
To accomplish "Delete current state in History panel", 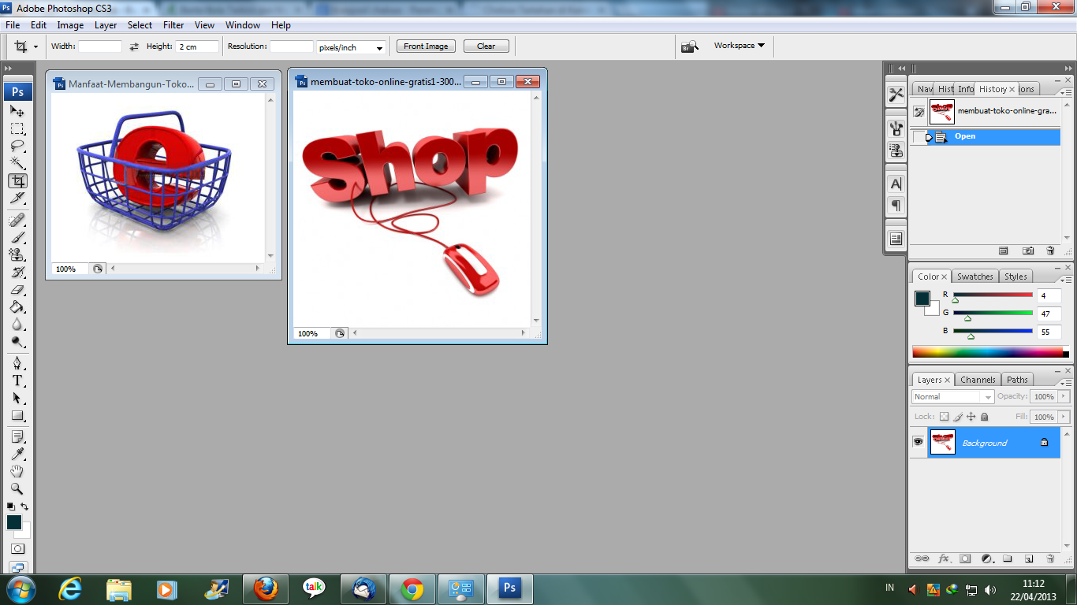I will click(1050, 251).
